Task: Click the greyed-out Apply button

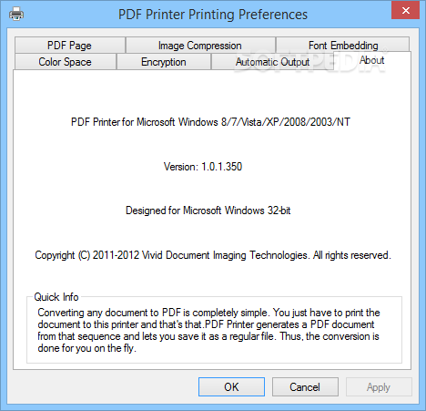Action: pyautogui.click(x=379, y=386)
